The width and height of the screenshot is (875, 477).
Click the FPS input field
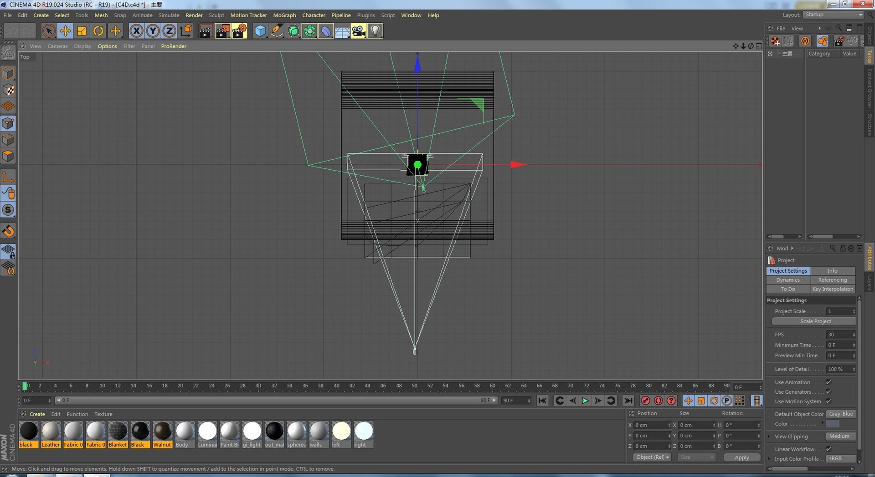841,335
